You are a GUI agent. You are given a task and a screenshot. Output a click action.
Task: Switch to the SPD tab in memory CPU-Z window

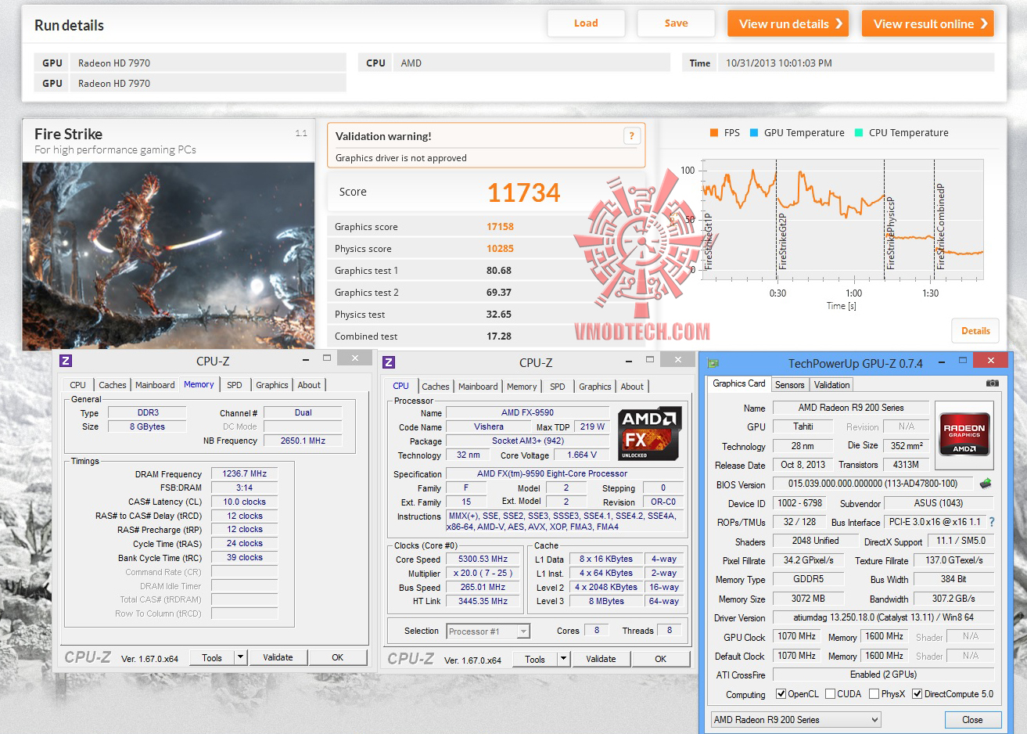point(235,385)
